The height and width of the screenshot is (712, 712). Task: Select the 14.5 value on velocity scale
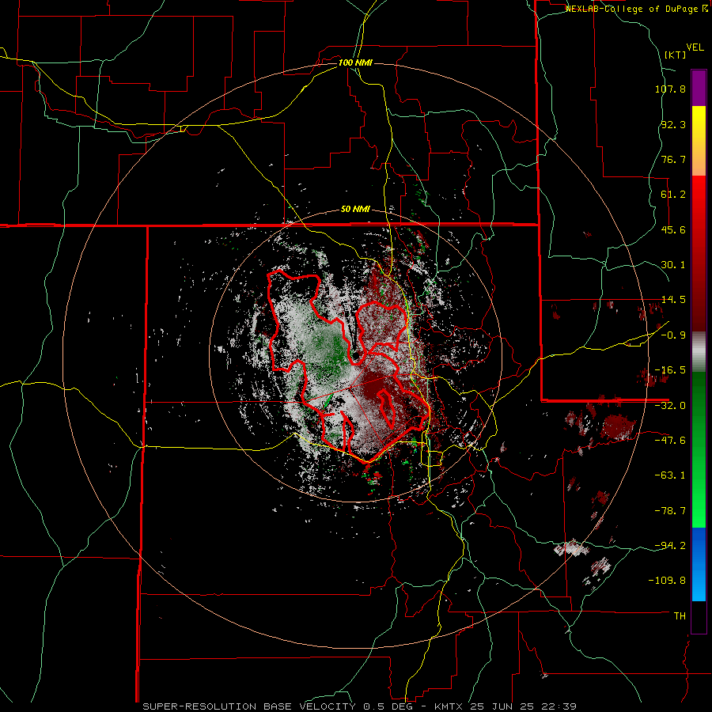(673, 300)
